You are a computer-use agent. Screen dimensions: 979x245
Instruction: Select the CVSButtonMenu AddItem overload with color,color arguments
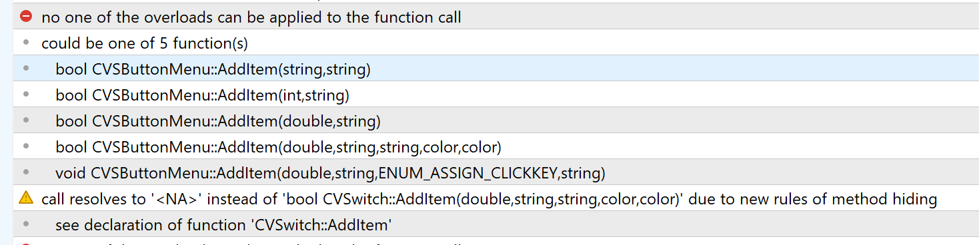496,147
